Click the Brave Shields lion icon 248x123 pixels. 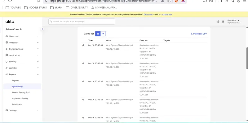tap(176, 1)
